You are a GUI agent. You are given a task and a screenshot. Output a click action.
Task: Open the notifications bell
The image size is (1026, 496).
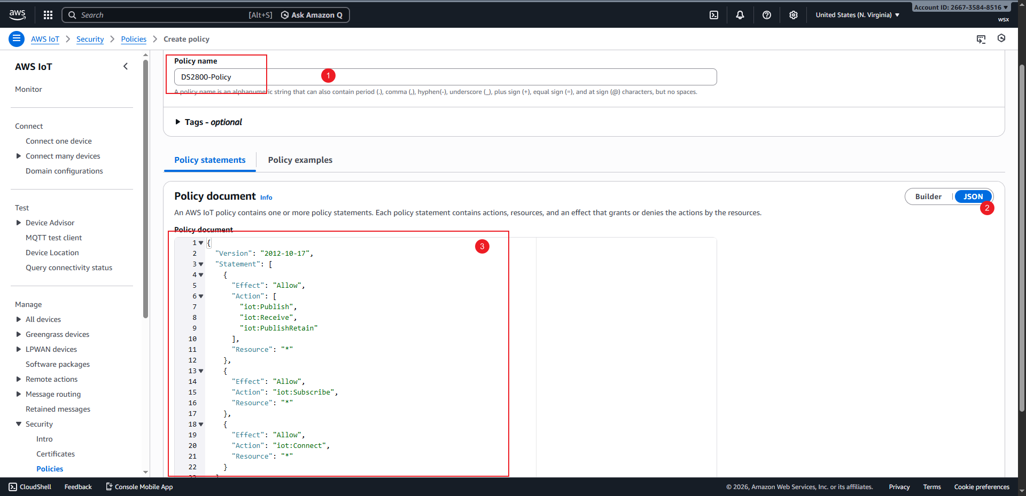coord(740,15)
